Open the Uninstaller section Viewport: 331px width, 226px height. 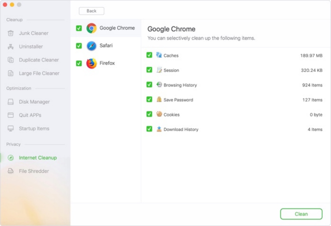[x=31, y=47]
